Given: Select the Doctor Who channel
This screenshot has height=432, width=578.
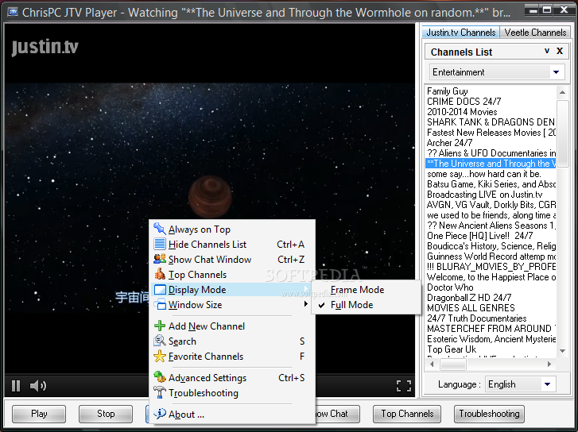Looking at the screenshot, I should click(x=491, y=287).
